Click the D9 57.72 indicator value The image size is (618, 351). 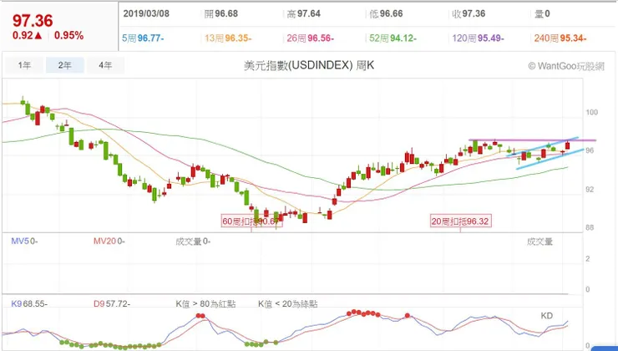[x=112, y=303]
